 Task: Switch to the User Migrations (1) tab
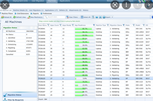click(36, 10)
